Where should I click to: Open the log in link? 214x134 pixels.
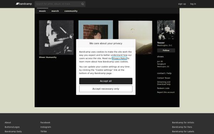[x=193, y=4]
